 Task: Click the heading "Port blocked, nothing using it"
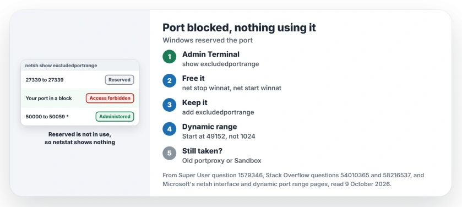(x=239, y=28)
